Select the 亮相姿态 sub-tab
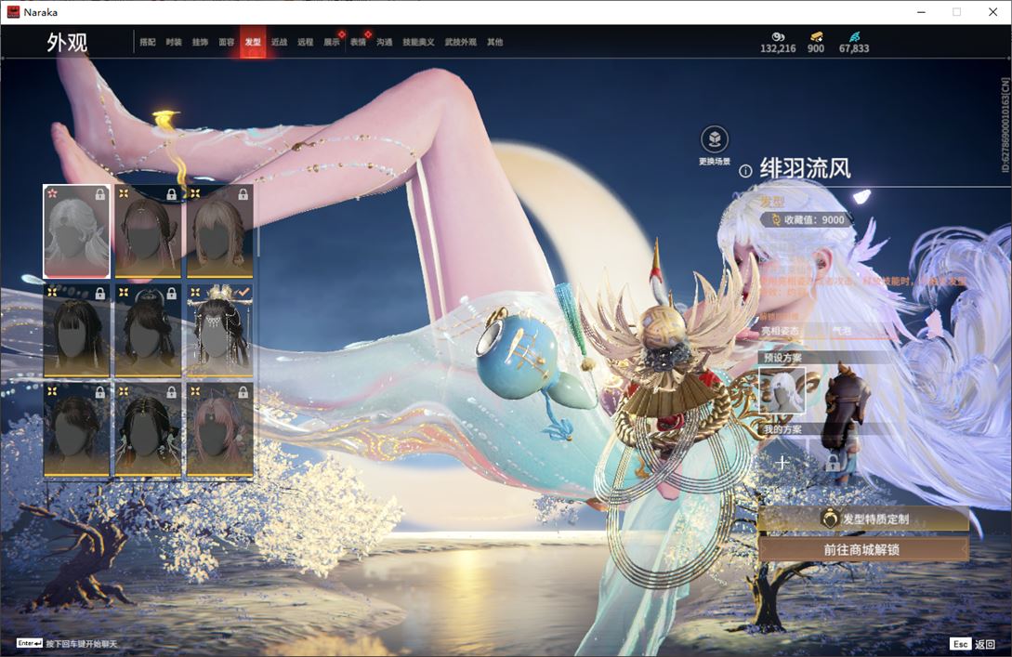The width and height of the screenshot is (1012, 657). [x=780, y=331]
